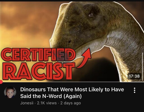Screen dimensions: 144x112
Task: Click the Jonesii channel name
Action: [27, 103]
